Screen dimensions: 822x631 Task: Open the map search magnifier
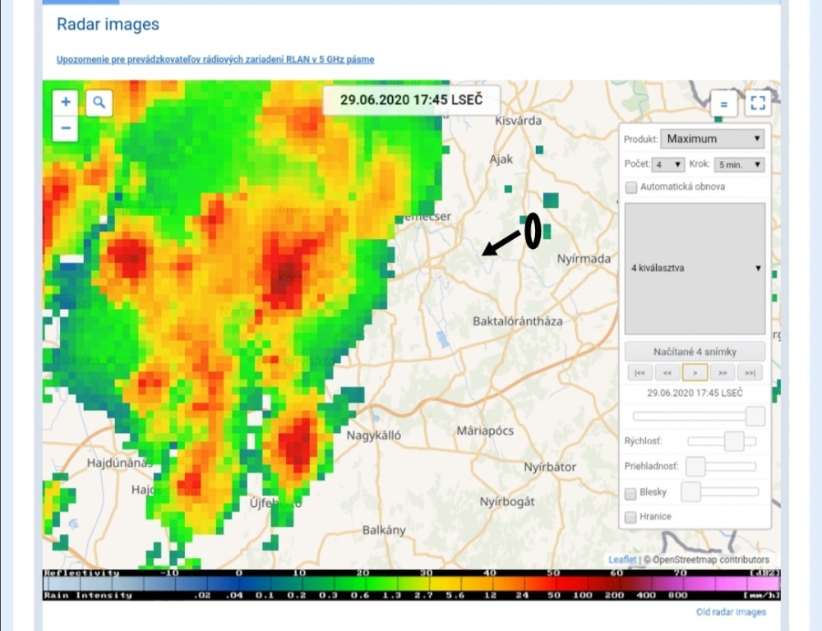99,103
